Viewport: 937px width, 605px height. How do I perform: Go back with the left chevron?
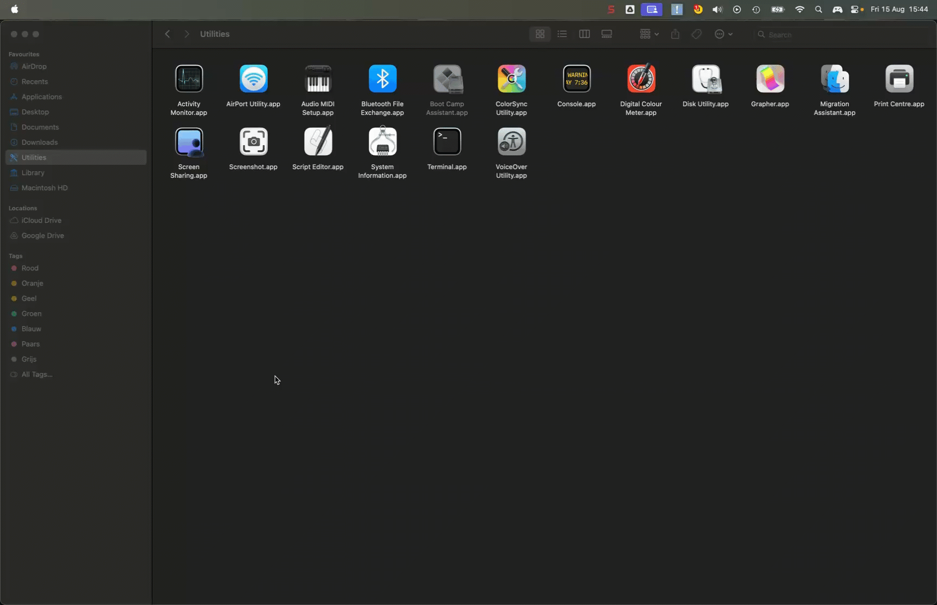coord(168,34)
